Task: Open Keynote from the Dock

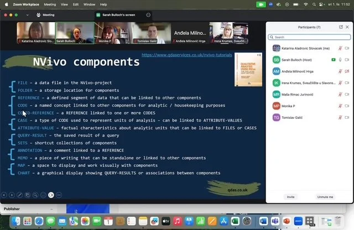Action: coord(189,221)
